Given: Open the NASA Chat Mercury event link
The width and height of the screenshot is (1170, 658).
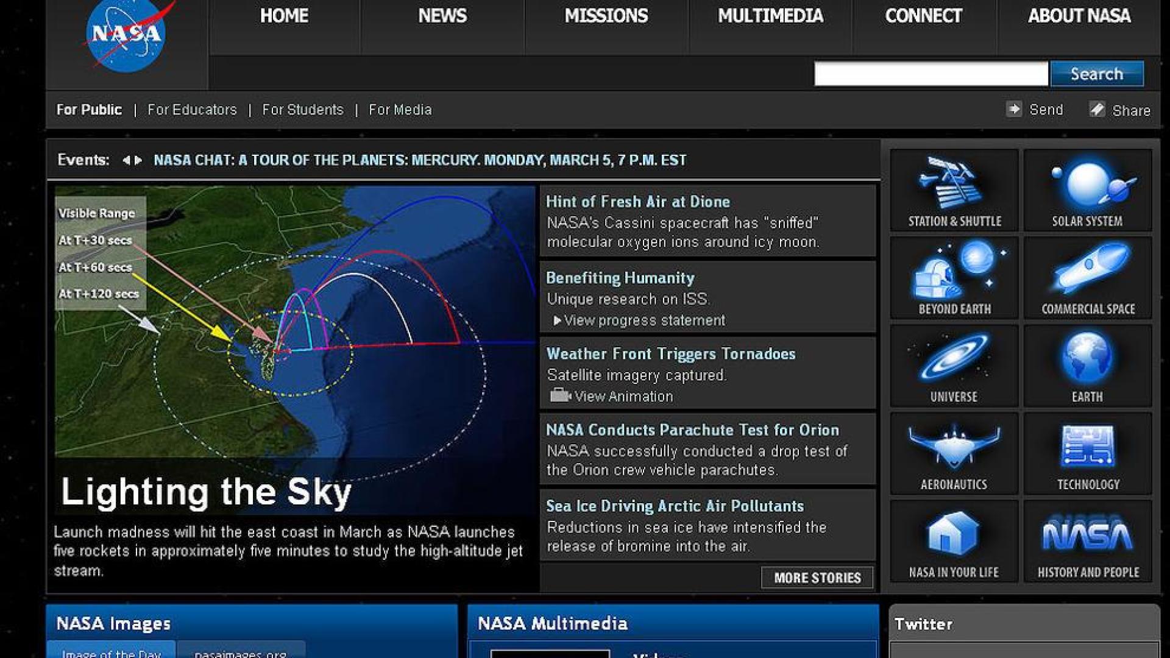Looking at the screenshot, I should click(x=420, y=160).
